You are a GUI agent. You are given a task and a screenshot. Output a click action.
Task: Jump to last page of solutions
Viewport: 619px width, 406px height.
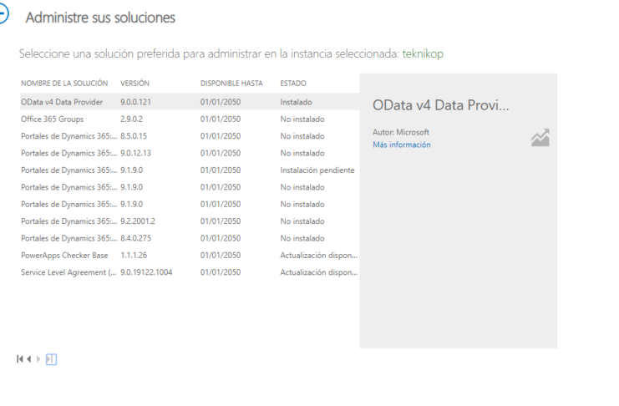click(x=51, y=359)
